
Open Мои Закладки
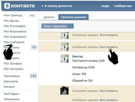(x=13, y=63)
